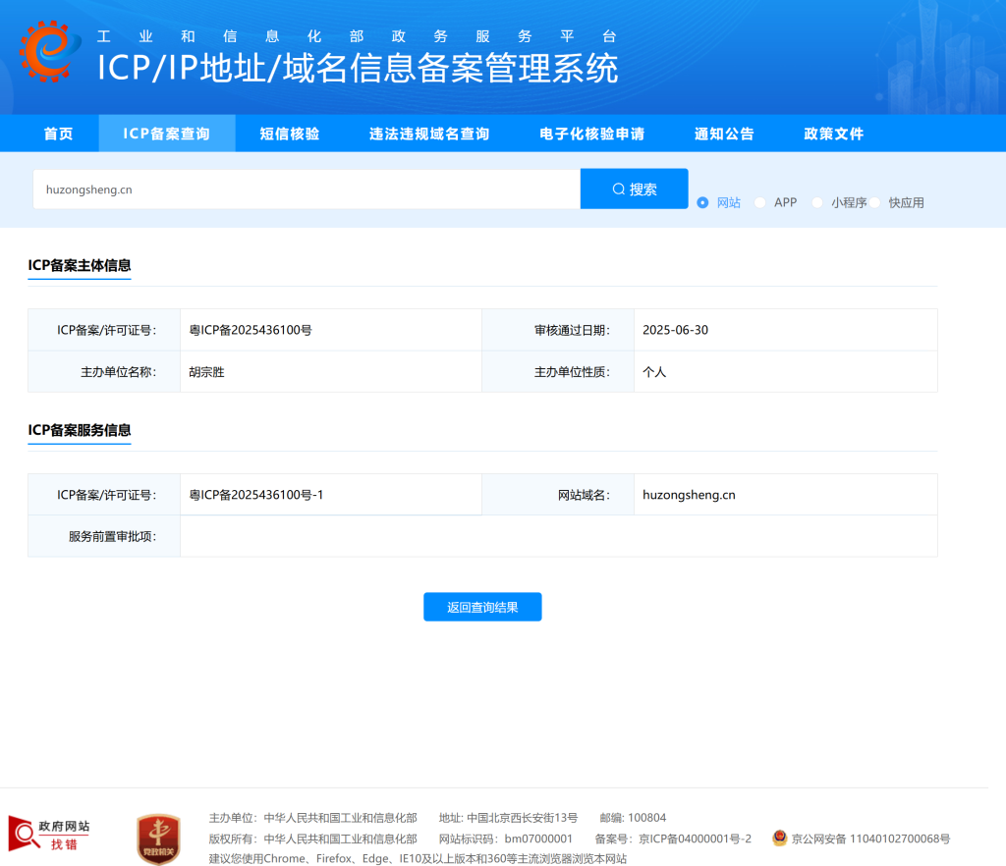Open the 电子化核验申请 tab

592,134
